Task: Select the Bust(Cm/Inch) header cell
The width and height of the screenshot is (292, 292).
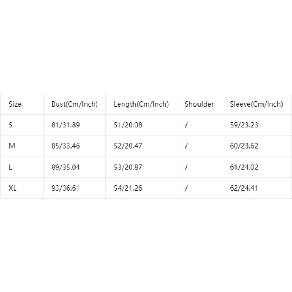Action: tap(74, 104)
